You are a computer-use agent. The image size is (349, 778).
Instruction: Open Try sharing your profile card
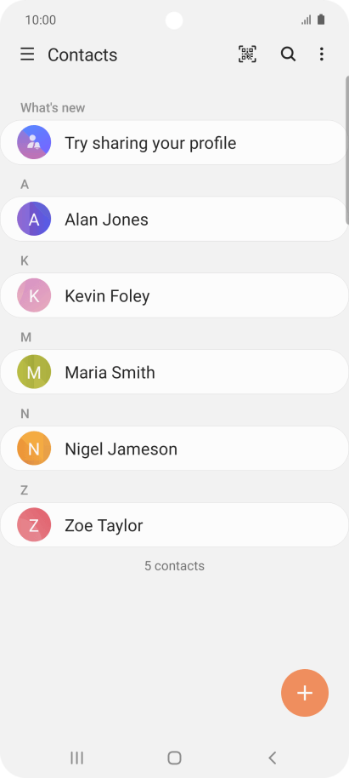point(174,142)
